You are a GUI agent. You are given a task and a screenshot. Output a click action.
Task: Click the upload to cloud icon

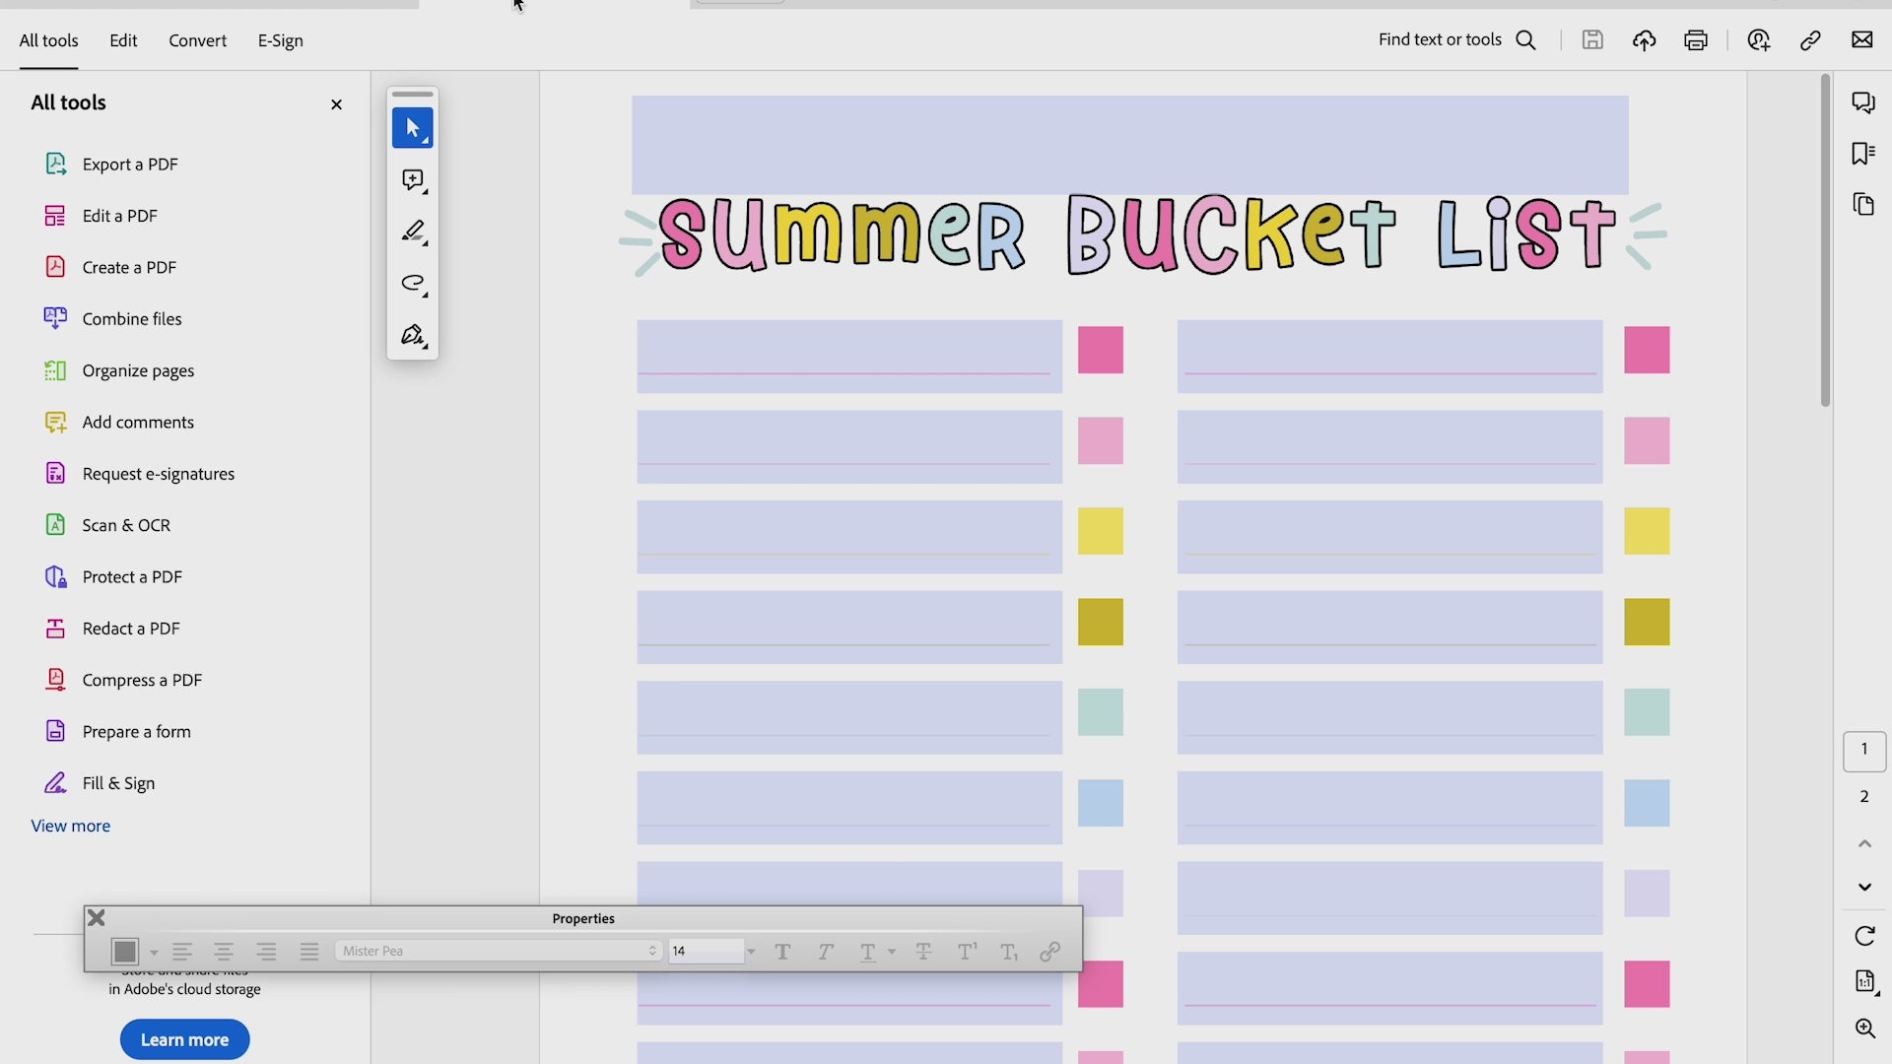pyautogui.click(x=1644, y=40)
